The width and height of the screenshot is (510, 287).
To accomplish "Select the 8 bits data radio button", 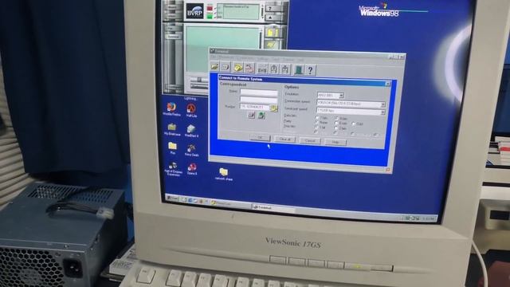I will 336,119.
